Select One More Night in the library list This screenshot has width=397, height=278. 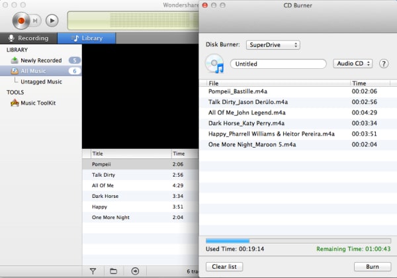pos(140,217)
